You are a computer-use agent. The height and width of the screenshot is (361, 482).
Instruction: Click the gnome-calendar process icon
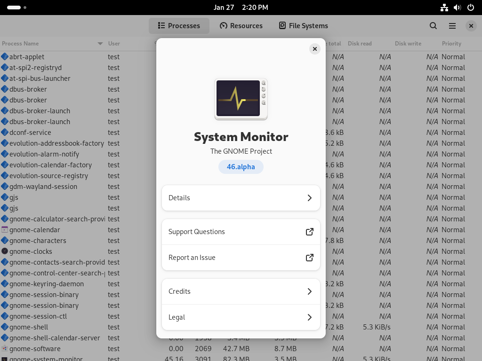[x=5, y=229]
